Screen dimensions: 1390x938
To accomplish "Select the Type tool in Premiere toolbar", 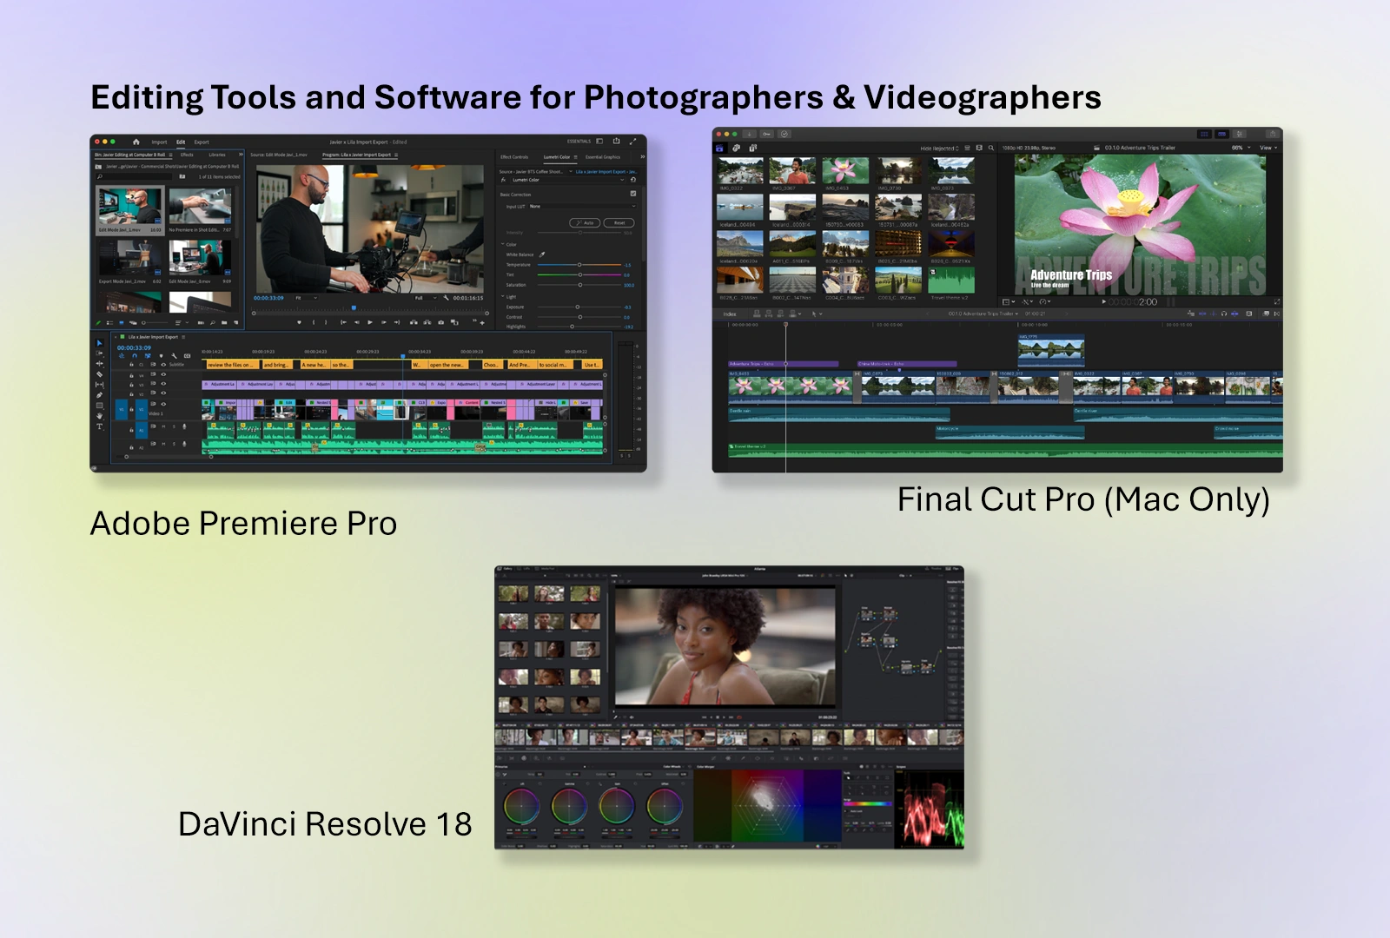I will [x=99, y=426].
